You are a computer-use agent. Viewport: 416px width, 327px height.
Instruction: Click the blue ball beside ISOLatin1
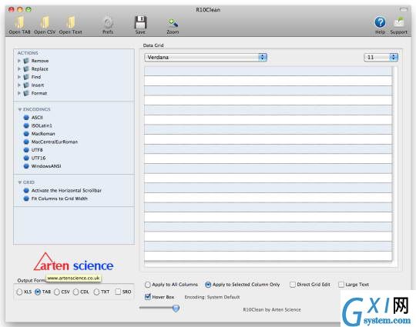[26, 125]
